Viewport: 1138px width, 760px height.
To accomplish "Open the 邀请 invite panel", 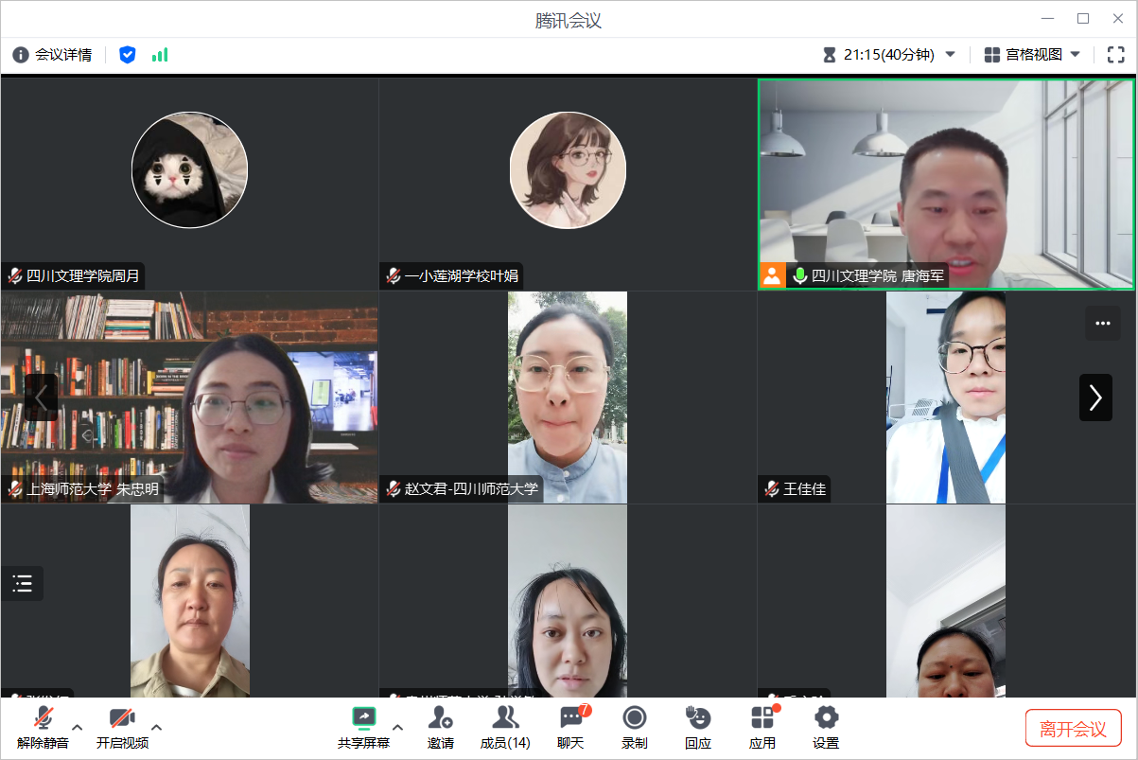I will tap(440, 727).
